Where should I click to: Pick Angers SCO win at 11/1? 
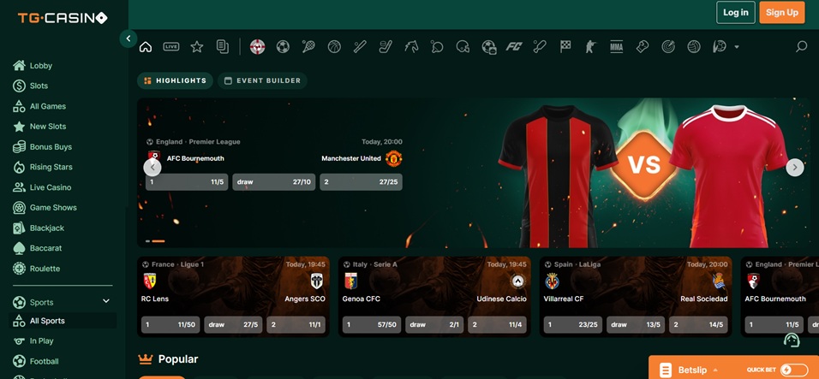pyautogui.click(x=296, y=325)
